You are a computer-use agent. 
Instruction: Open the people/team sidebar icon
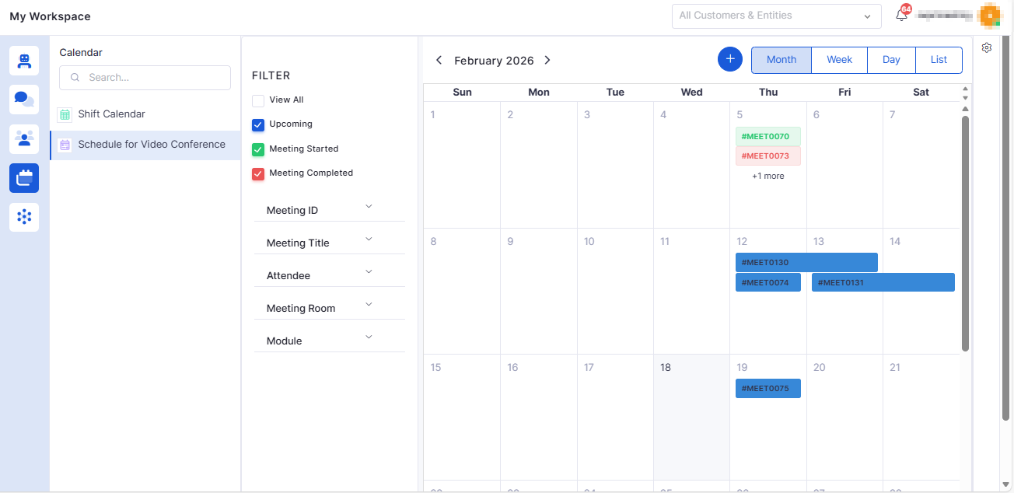pyautogui.click(x=24, y=138)
